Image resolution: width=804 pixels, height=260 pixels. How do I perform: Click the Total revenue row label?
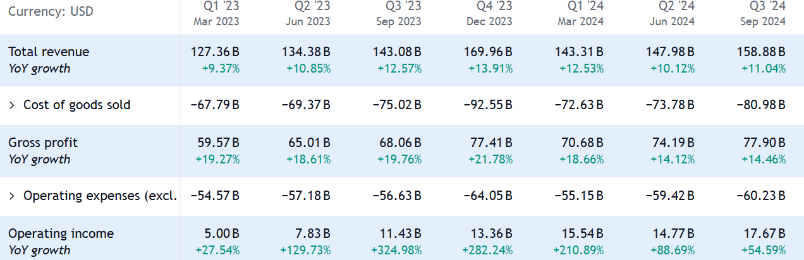tap(49, 52)
